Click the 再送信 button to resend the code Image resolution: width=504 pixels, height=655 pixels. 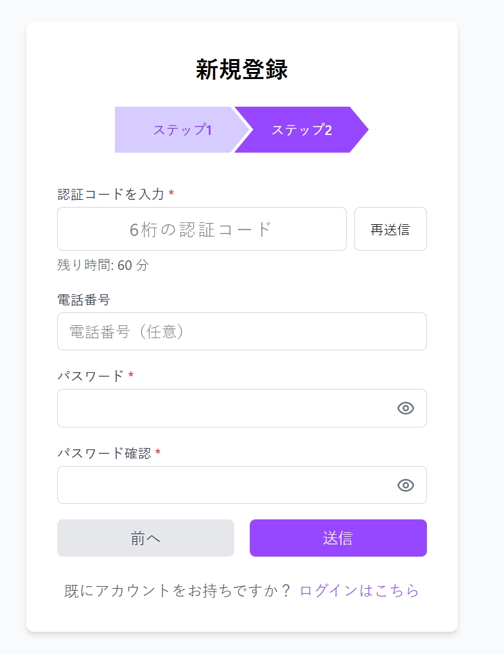tap(390, 229)
